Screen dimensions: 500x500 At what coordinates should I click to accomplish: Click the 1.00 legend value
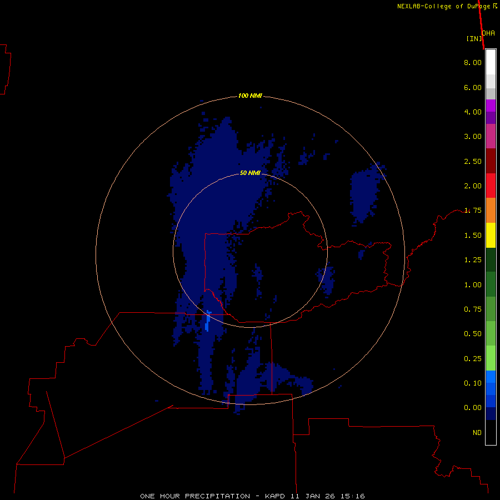click(x=473, y=285)
